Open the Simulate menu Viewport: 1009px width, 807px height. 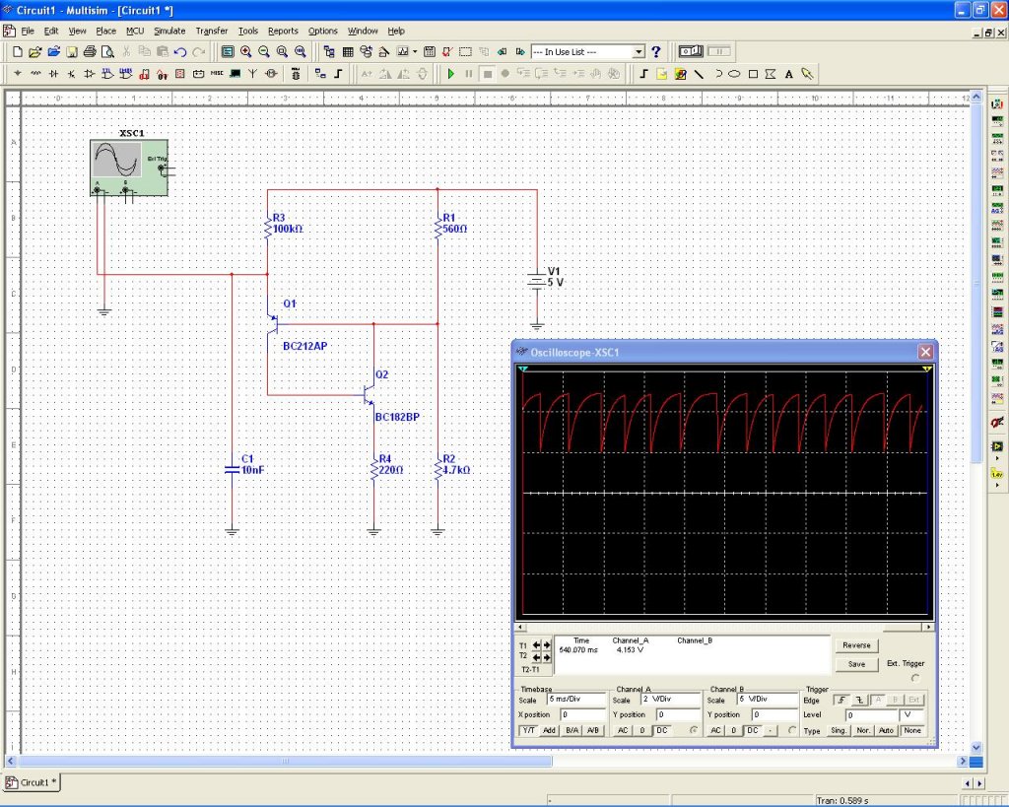click(169, 31)
